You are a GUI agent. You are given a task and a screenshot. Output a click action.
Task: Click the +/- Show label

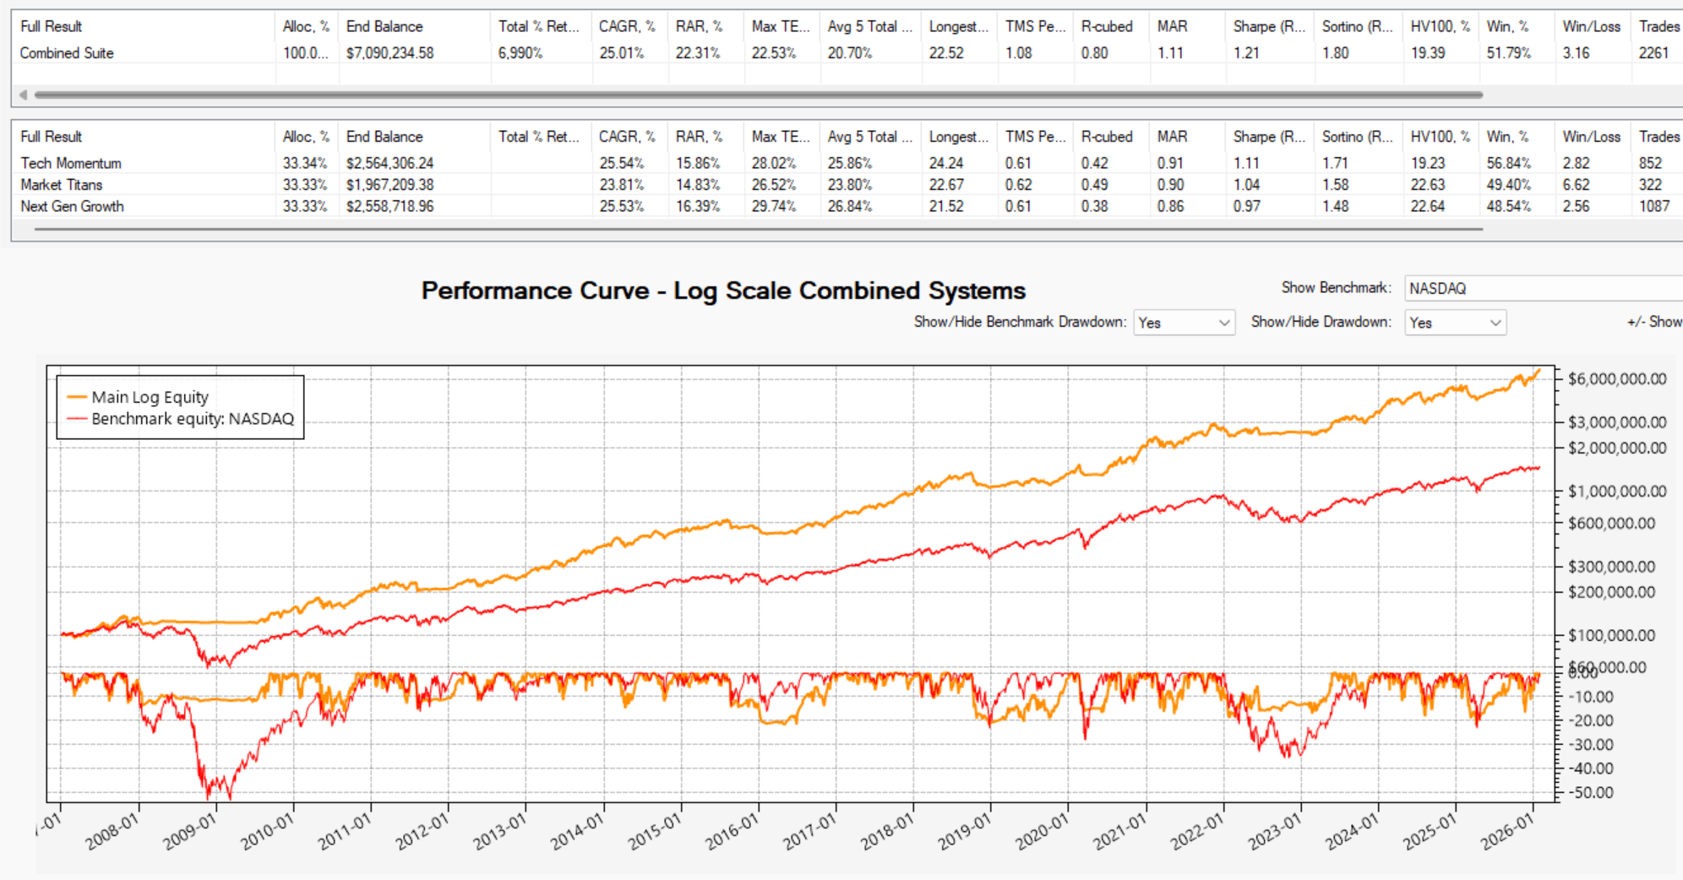click(1653, 322)
